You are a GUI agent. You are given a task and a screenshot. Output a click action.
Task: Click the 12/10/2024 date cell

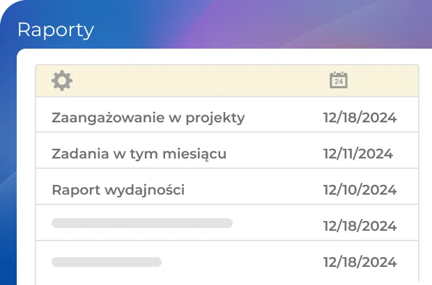(x=360, y=190)
